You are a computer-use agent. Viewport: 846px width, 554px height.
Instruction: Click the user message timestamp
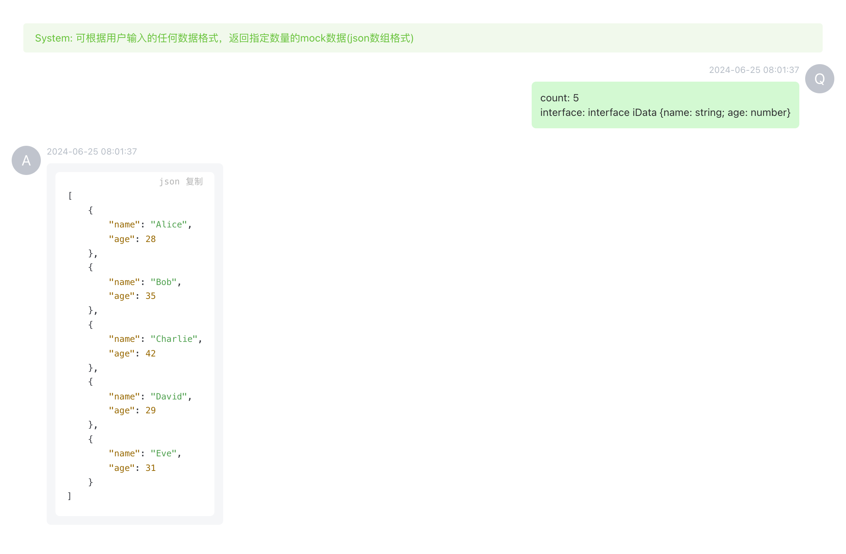(x=753, y=70)
